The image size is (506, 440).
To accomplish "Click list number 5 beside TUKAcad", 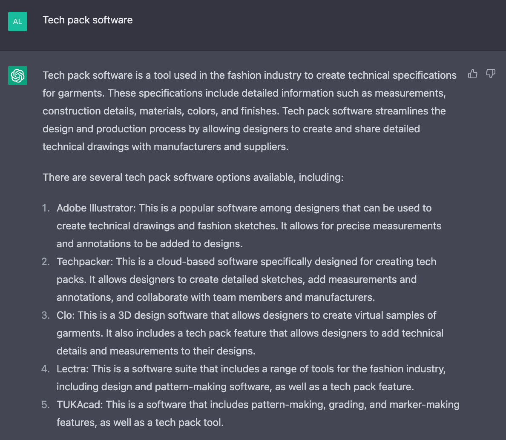I will click(x=46, y=405).
